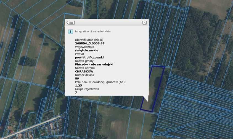
Task: Click the 'Nazwa gminy' label
Action: tap(84, 61)
